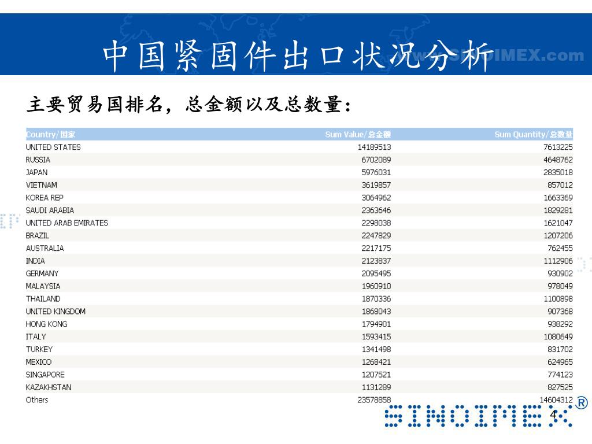Image resolution: width=592 pixels, height=444 pixels.
Task: Click sum value 3619857 for Vietnam
Action: coord(376,185)
